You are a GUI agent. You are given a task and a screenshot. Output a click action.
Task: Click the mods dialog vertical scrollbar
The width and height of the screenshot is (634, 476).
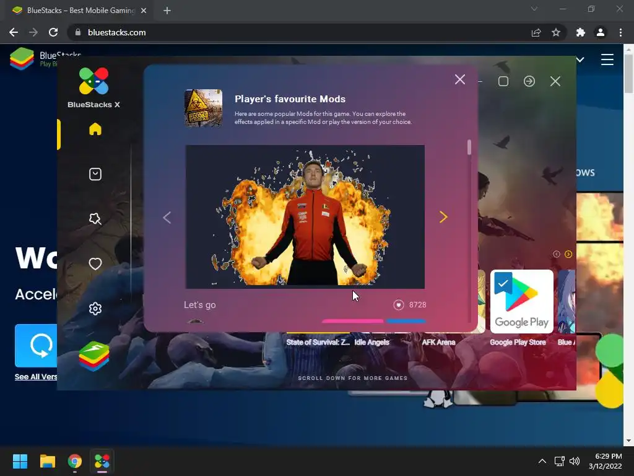(x=469, y=148)
